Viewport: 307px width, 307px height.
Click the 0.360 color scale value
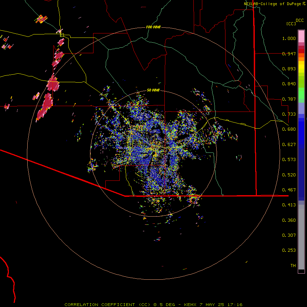(x=289, y=220)
